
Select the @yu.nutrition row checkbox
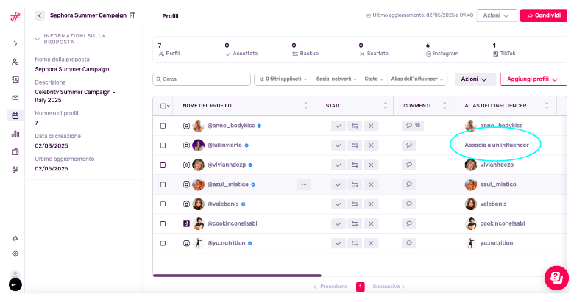pyautogui.click(x=163, y=243)
